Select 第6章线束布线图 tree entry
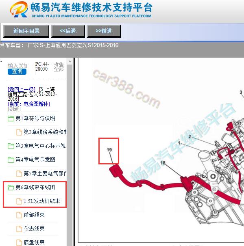Screen dimensions: 244x246 pos(35,187)
